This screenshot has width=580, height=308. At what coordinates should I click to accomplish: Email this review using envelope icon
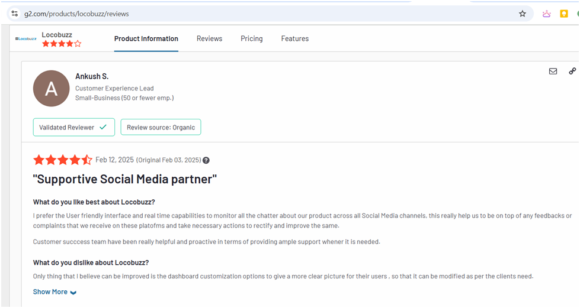point(553,71)
